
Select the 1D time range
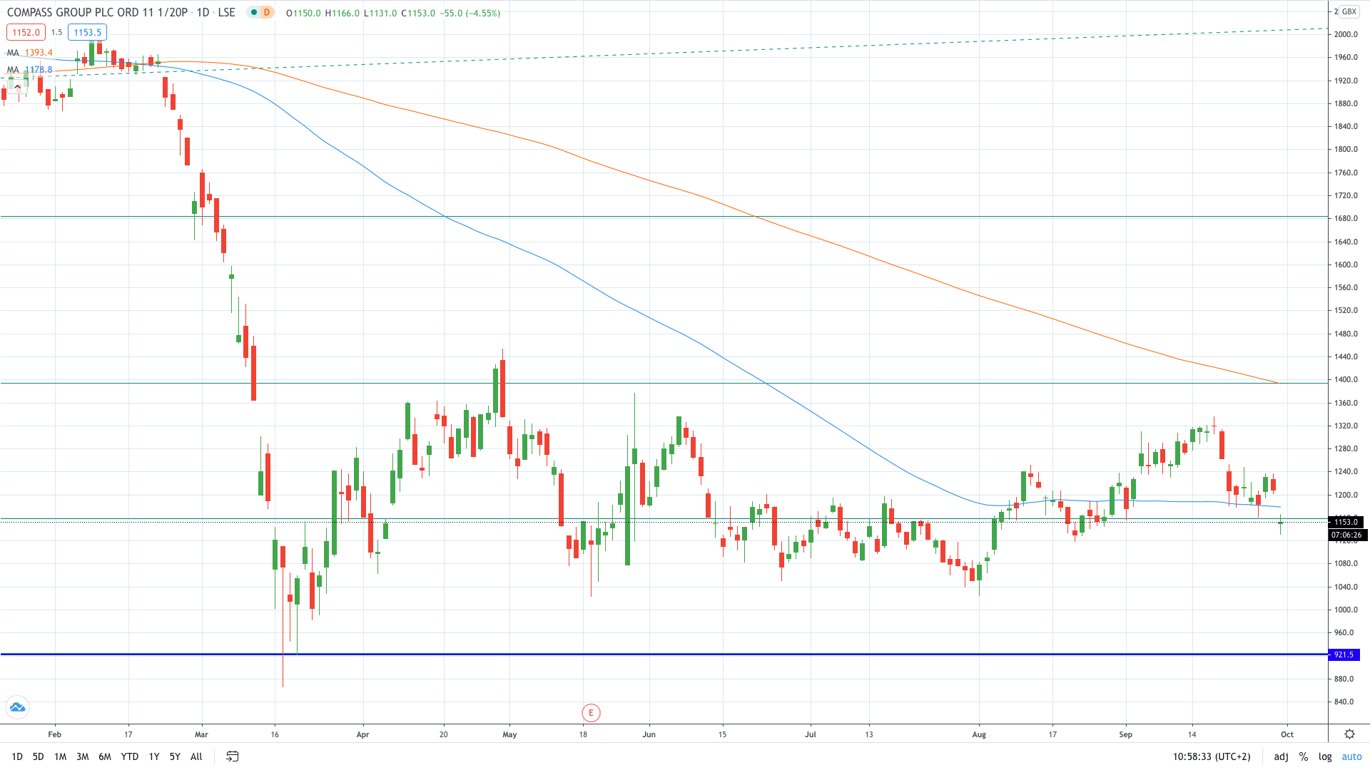pos(17,756)
